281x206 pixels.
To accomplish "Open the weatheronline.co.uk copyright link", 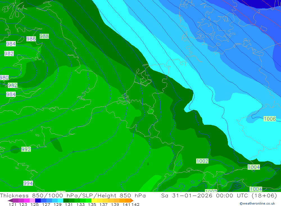I will (257, 203).
